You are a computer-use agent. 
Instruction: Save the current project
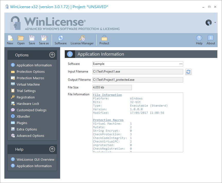coord(32,40)
